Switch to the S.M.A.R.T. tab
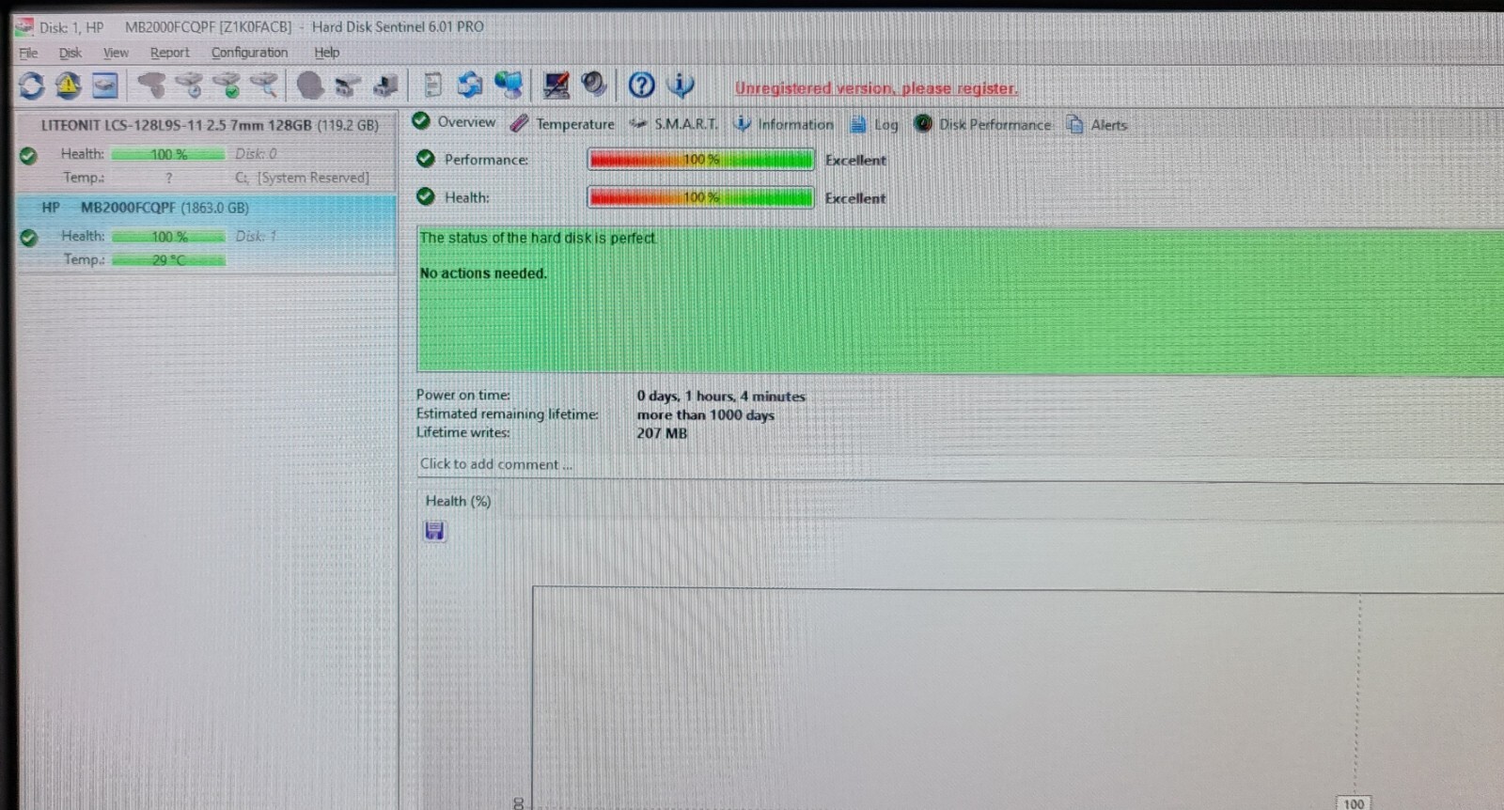Image resolution: width=1504 pixels, height=810 pixels. [674, 124]
